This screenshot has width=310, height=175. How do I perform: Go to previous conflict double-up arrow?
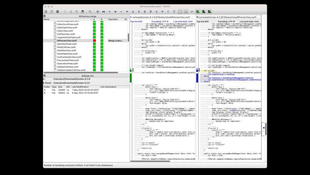point(133,12)
